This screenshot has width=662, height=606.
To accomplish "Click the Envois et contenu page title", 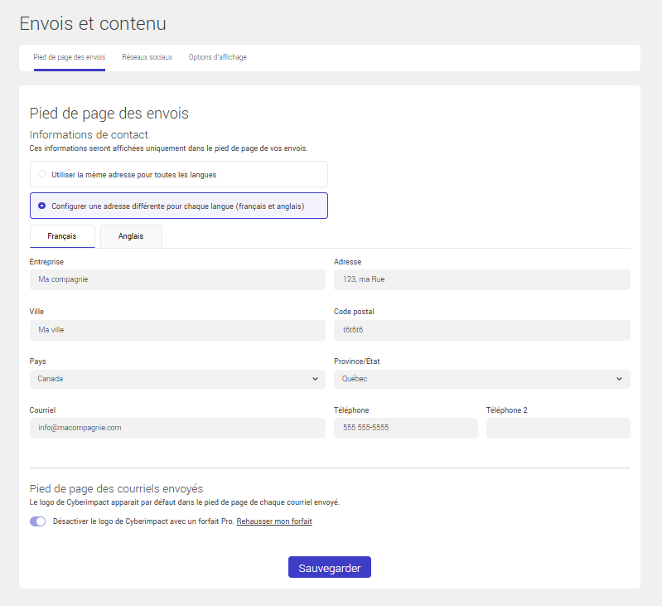I will pos(93,24).
